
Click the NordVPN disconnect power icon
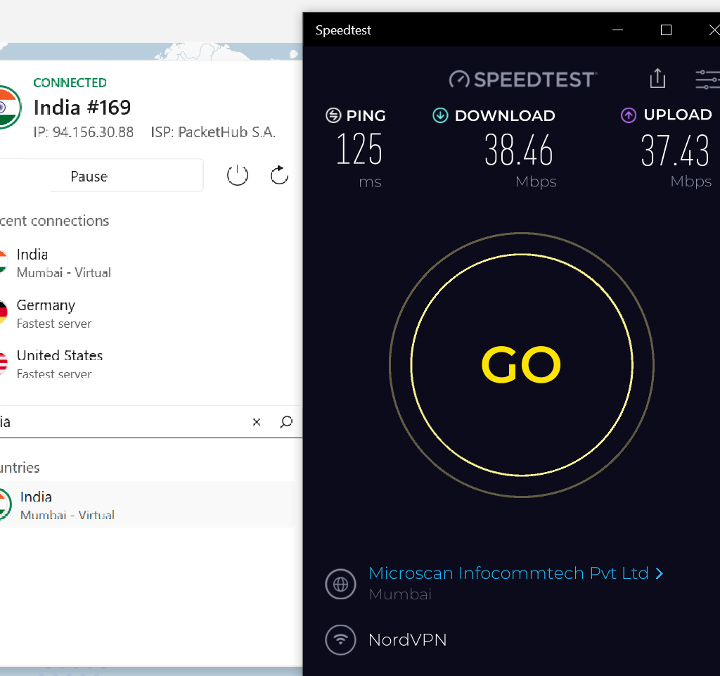pos(238,175)
